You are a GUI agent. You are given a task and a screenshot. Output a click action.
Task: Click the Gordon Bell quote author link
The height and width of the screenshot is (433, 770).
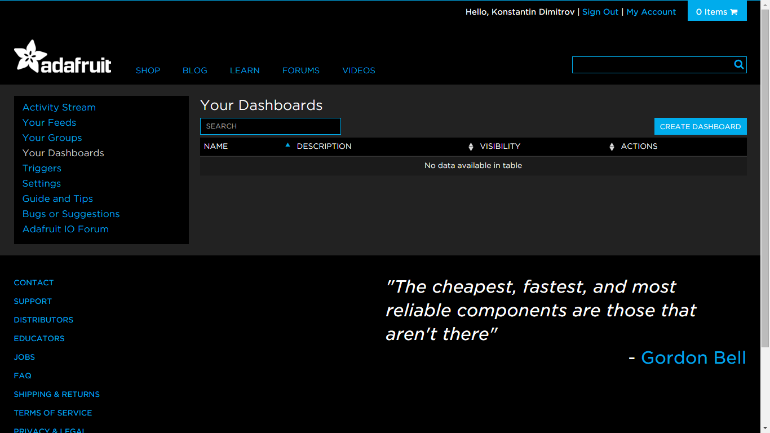pyautogui.click(x=693, y=357)
